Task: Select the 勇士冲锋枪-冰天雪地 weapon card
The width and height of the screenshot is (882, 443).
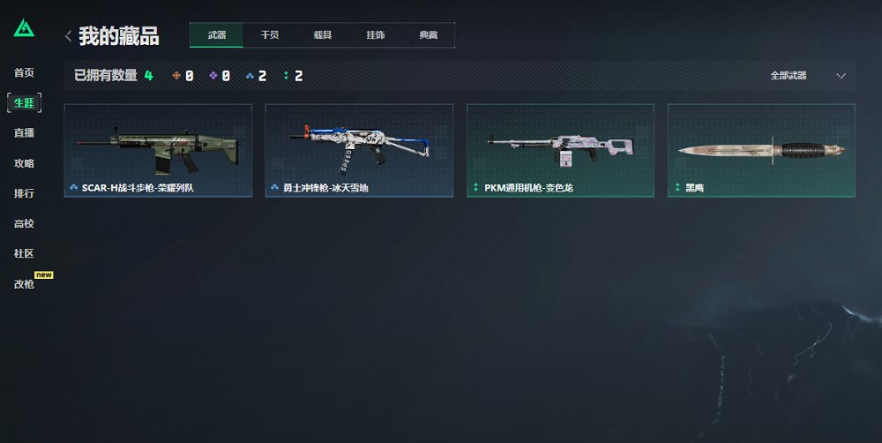Action: click(x=359, y=150)
